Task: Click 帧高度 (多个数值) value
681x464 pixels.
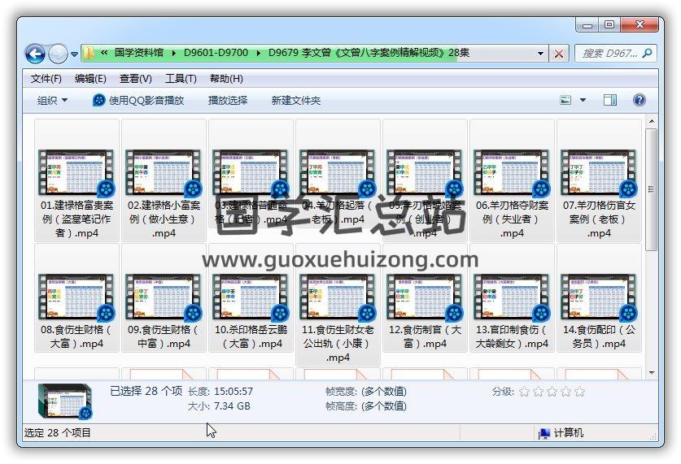Action: pyautogui.click(x=384, y=406)
